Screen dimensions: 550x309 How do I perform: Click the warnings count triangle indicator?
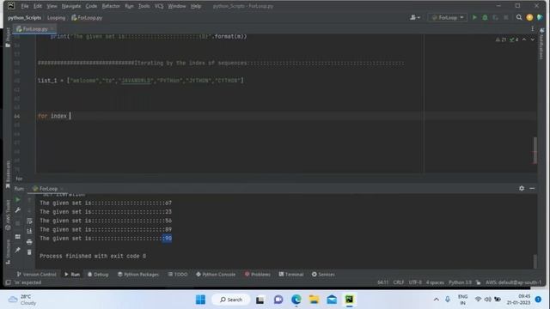pyautogui.click(x=501, y=39)
